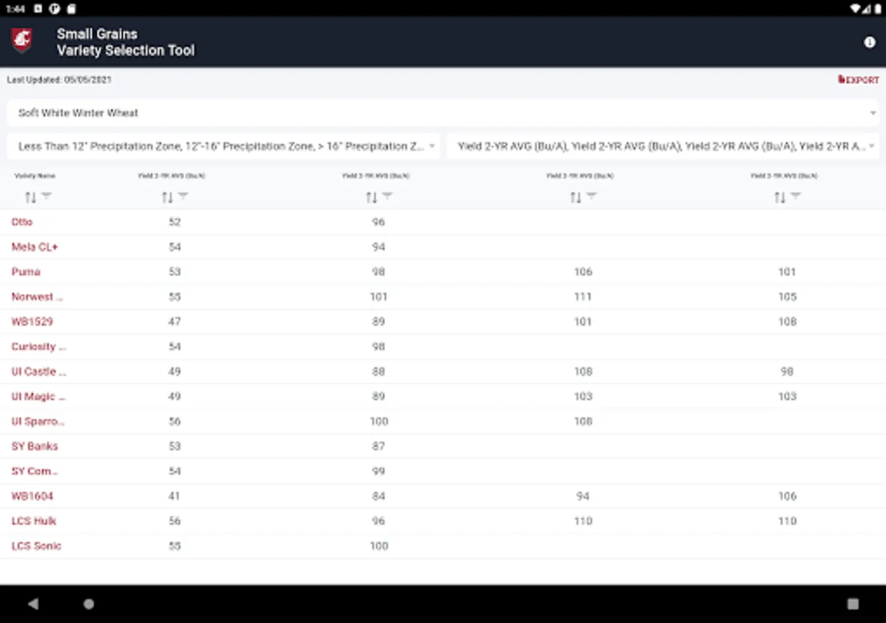Select value 101 in the Puma row
Viewport: 886px width, 623px height.
[787, 272]
